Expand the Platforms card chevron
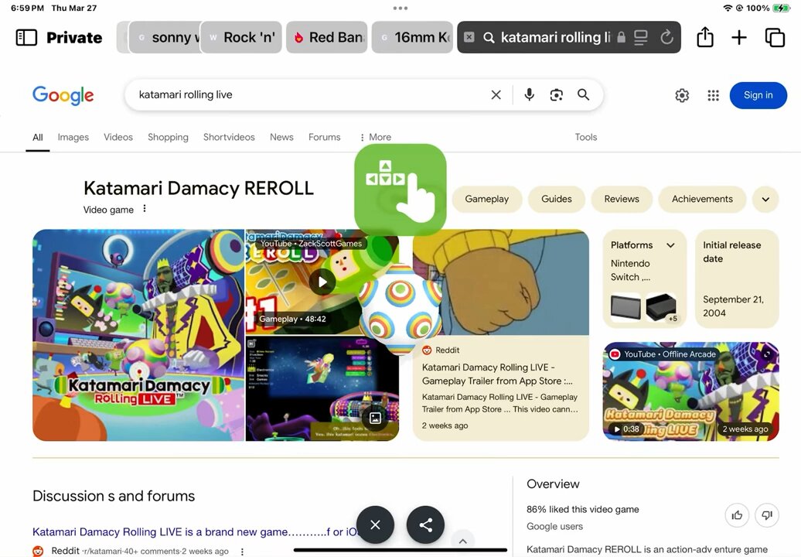Image resolution: width=801 pixels, height=557 pixels. pyautogui.click(x=671, y=245)
